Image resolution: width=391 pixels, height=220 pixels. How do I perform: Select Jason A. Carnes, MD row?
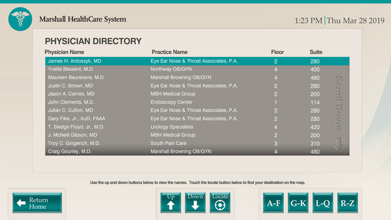pyautogui.click(x=197, y=94)
